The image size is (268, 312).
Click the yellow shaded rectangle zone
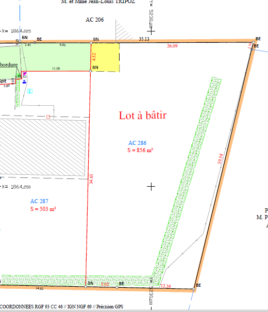105,58
